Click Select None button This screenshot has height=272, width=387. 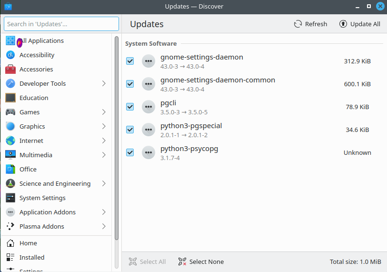[201, 262]
